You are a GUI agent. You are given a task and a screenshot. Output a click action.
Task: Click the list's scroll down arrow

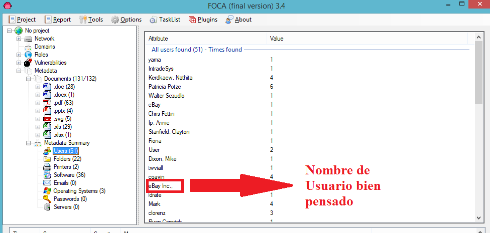pyautogui.click(x=478, y=217)
